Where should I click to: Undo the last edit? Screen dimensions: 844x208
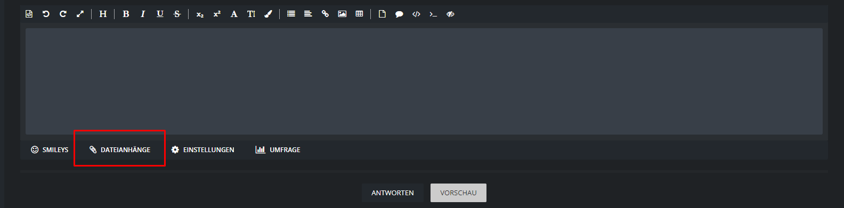pos(46,14)
